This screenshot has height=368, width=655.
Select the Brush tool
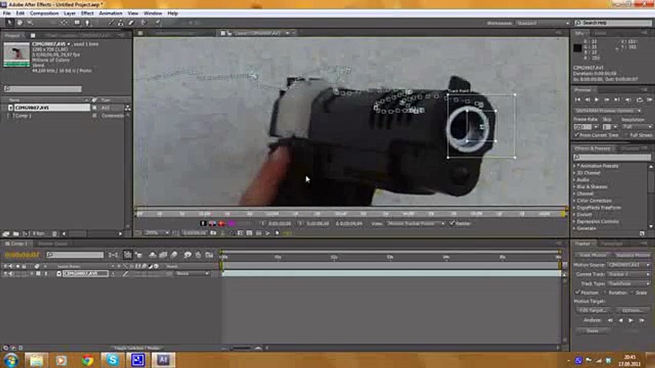pyautogui.click(x=111, y=22)
